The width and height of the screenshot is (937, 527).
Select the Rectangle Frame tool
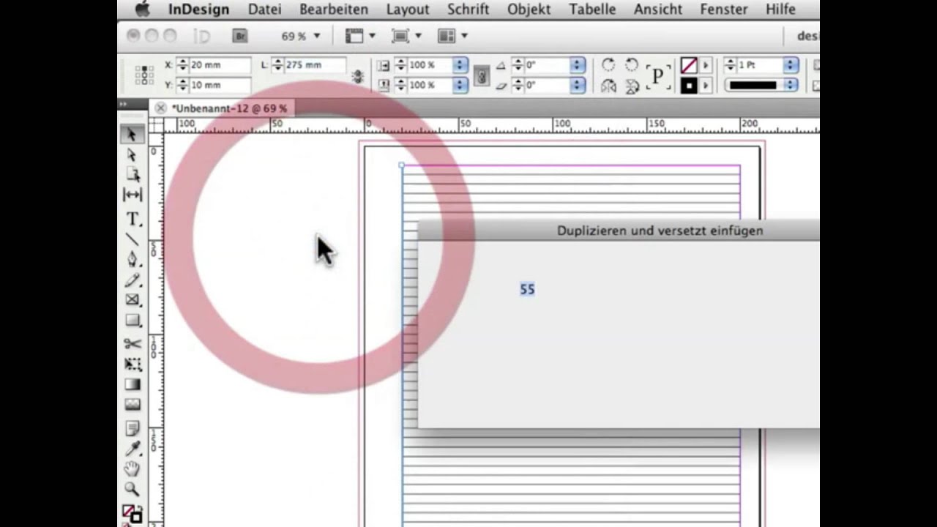pos(132,299)
